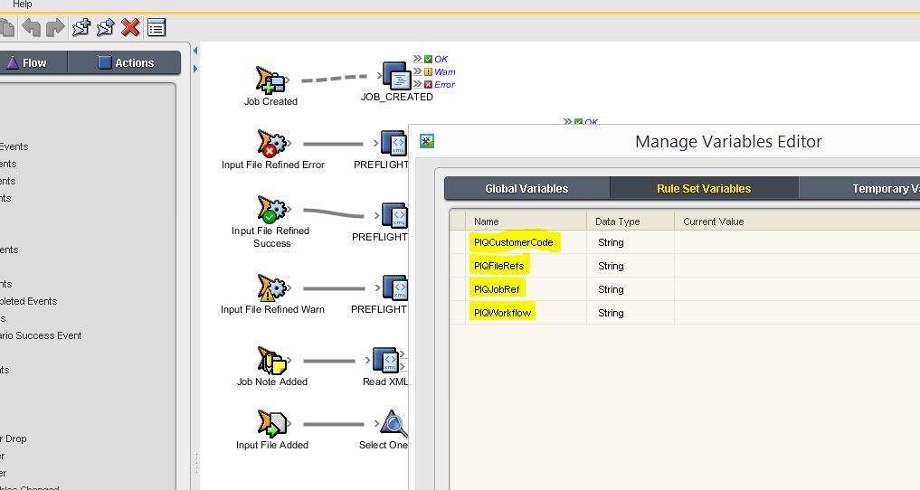Sort by the Data Type column header
This screenshot has width=920, height=490.
[631, 221]
